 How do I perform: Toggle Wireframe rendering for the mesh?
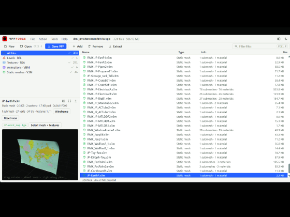coord(62,112)
